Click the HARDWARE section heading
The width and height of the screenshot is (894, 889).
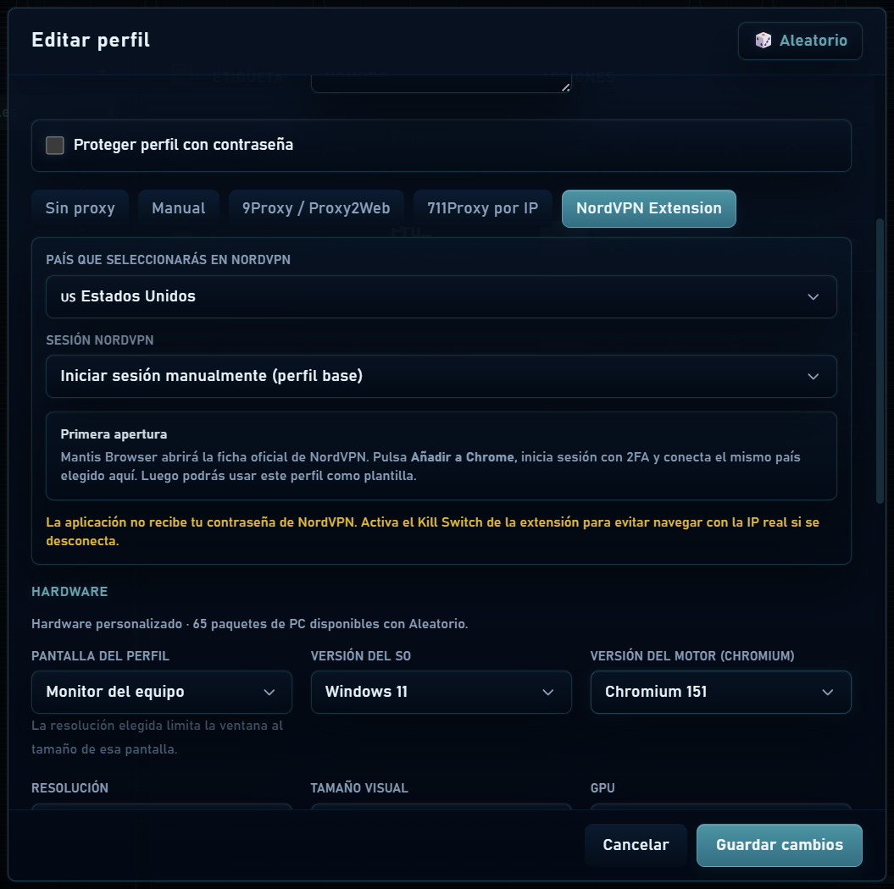(69, 592)
